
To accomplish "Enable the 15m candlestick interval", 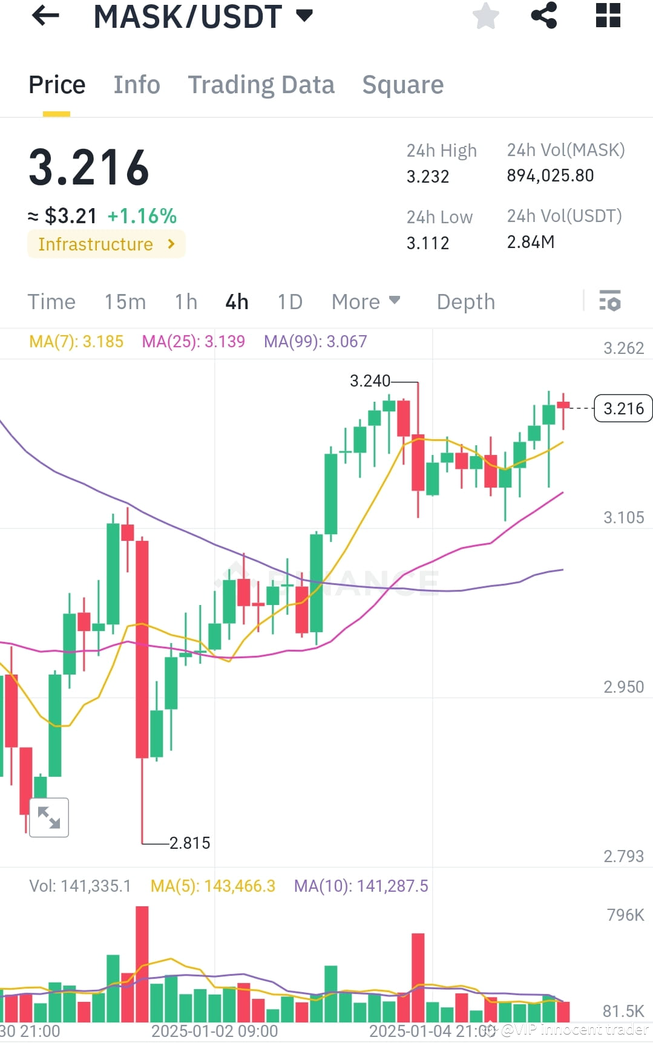I will point(125,301).
